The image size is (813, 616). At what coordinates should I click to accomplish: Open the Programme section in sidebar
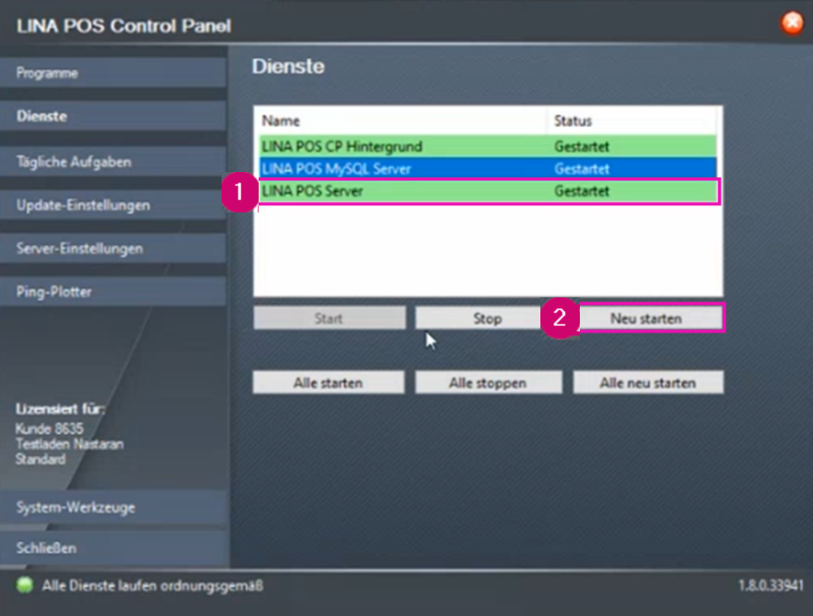pyautogui.click(x=113, y=72)
